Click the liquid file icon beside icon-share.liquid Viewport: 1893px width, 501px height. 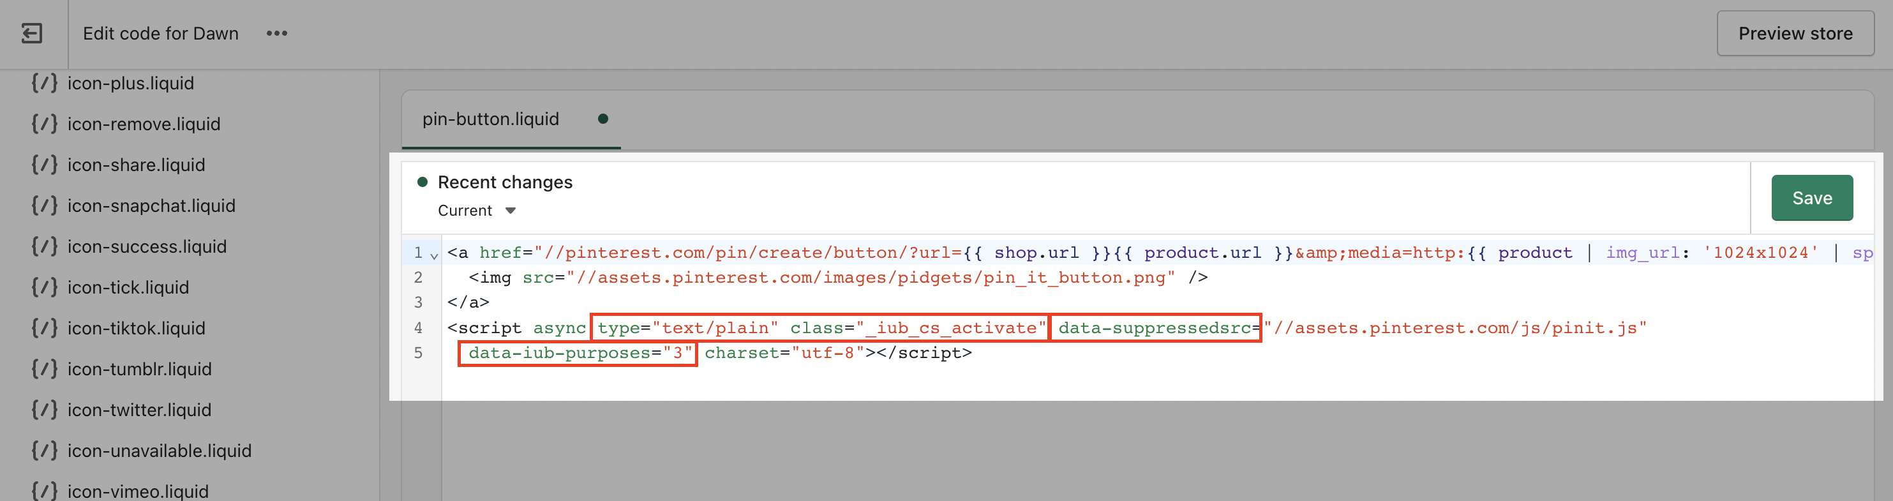click(44, 165)
